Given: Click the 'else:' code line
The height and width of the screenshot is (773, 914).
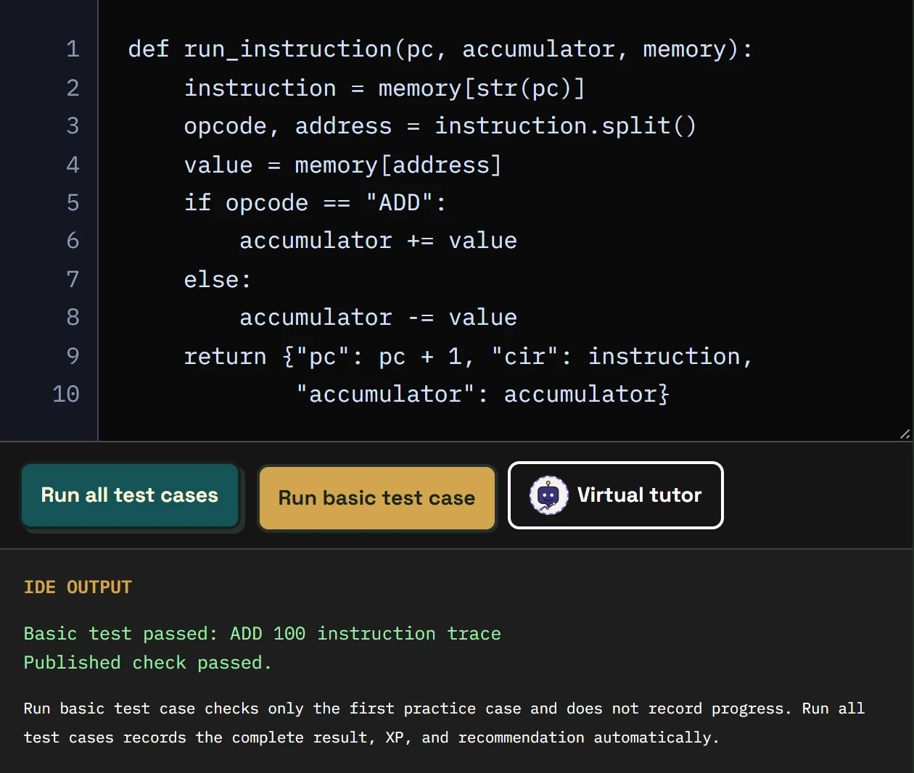Looking at the screenshot, I should tap(218, 279).
